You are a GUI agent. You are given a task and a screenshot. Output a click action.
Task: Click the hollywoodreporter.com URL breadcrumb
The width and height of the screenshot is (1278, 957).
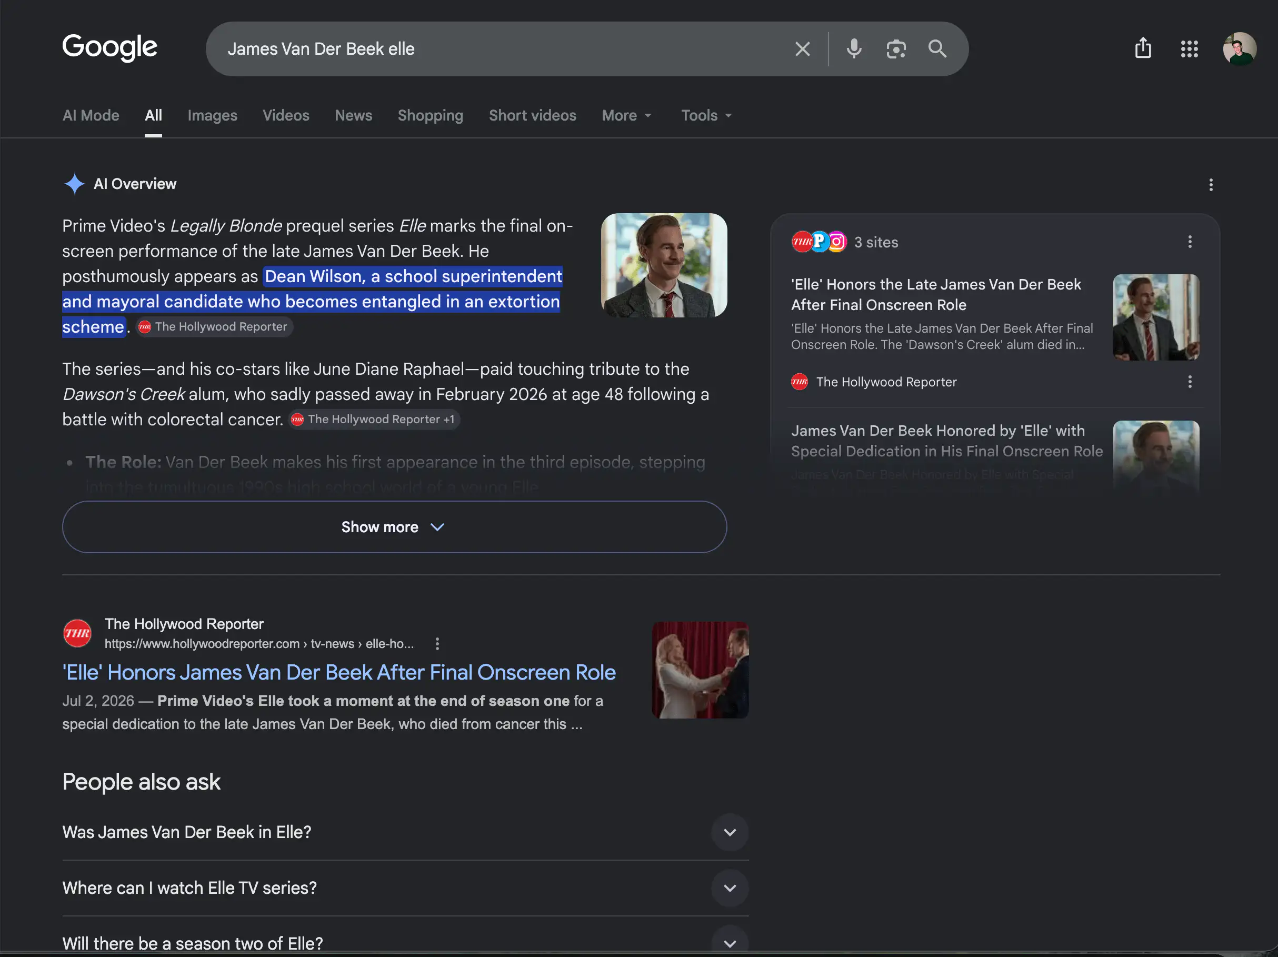[259, 644]
